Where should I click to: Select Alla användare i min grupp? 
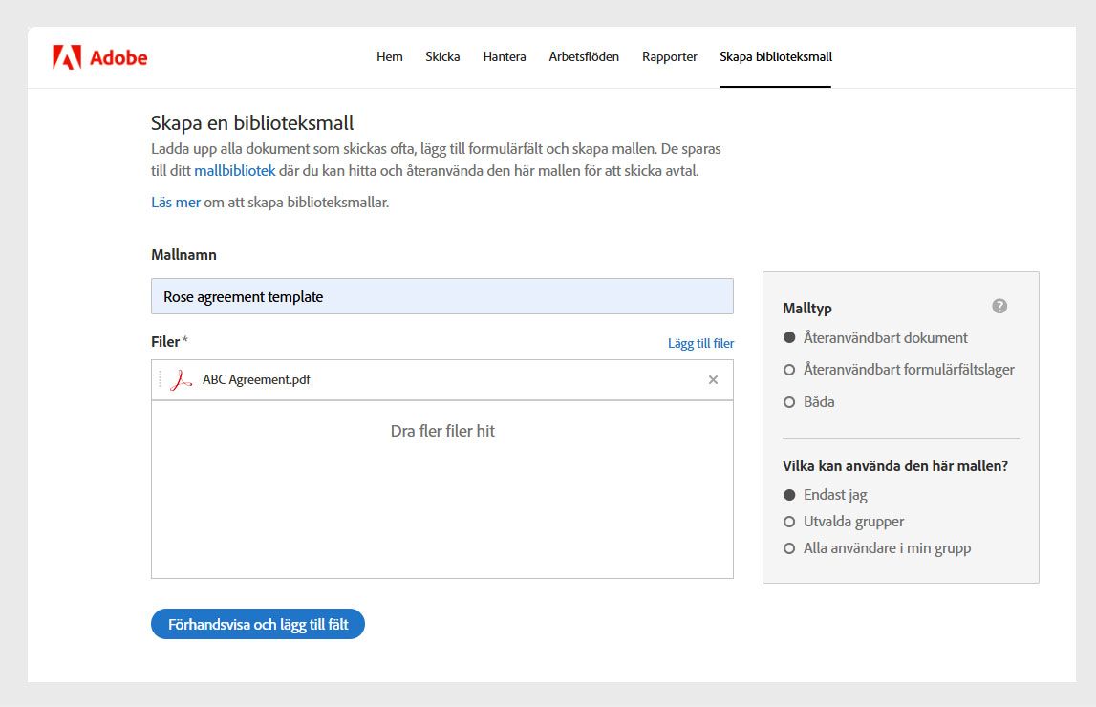788,548
